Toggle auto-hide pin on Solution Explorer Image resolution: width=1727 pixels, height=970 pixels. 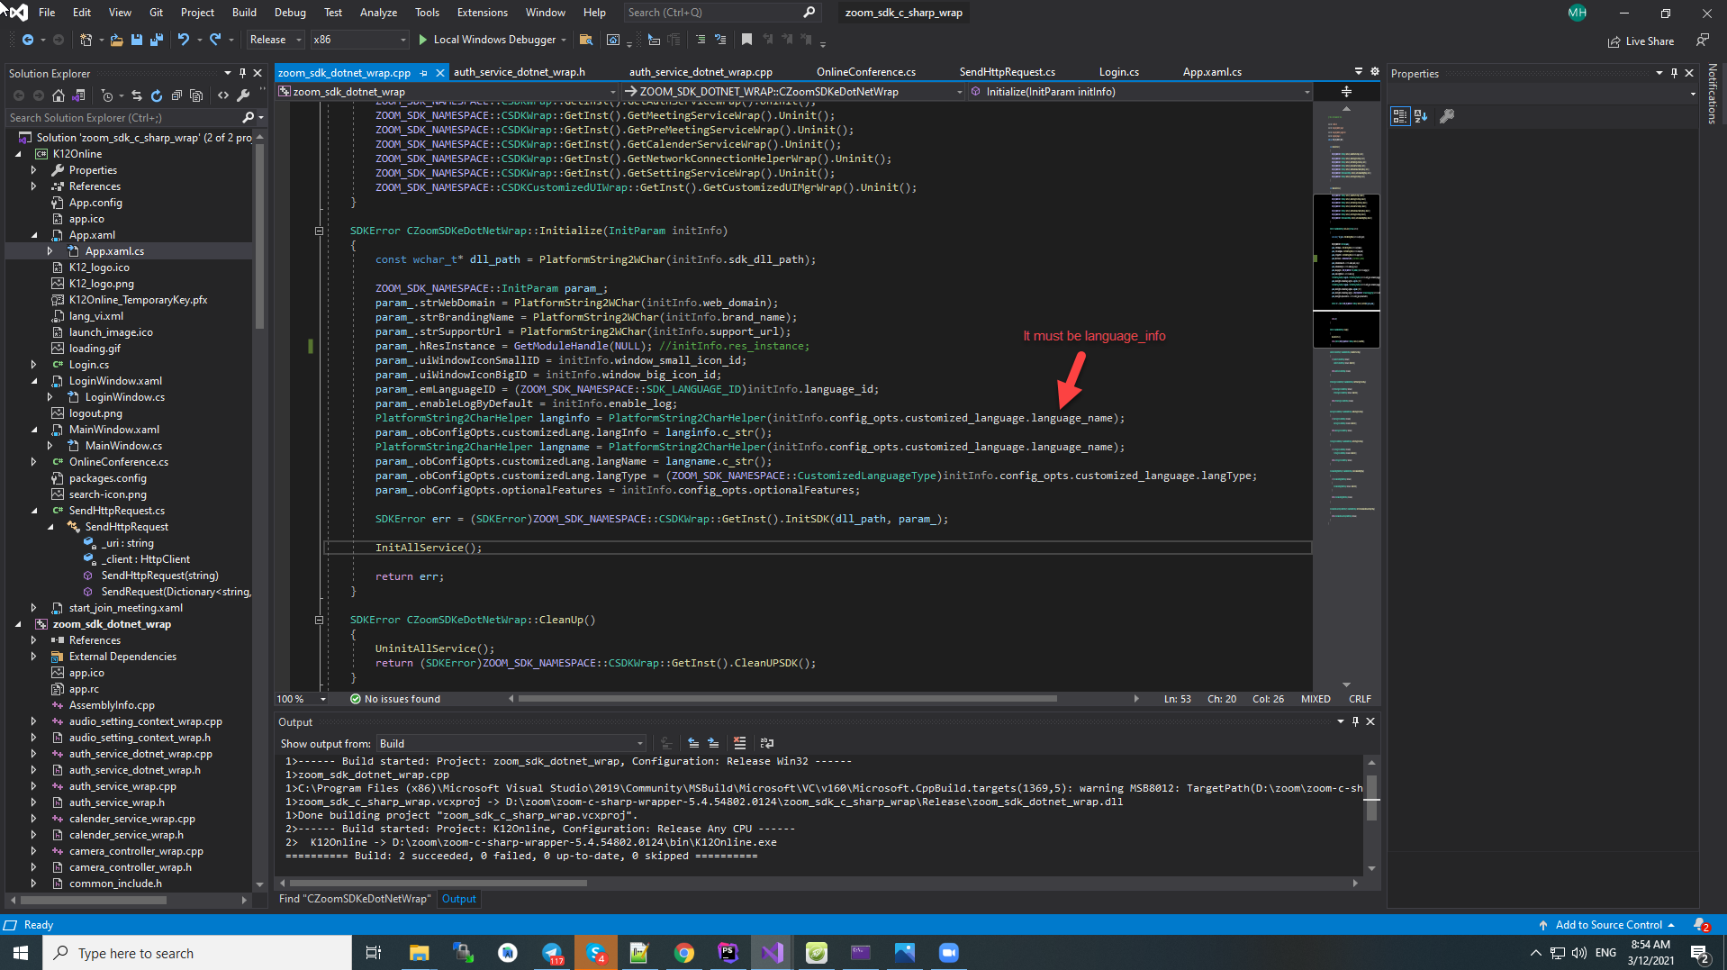tap(241, 73)
